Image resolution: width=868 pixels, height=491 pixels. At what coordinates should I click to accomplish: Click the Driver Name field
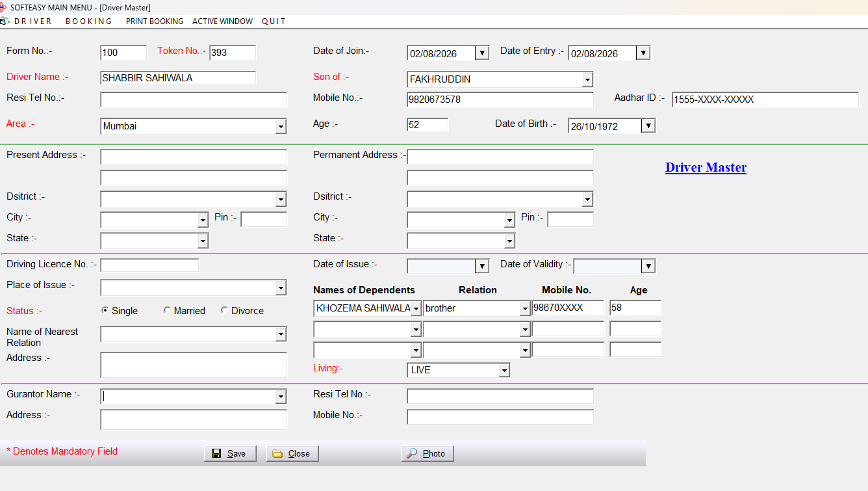tap(178, 78)
